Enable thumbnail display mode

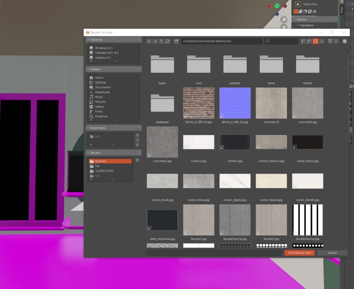[315, 41]
